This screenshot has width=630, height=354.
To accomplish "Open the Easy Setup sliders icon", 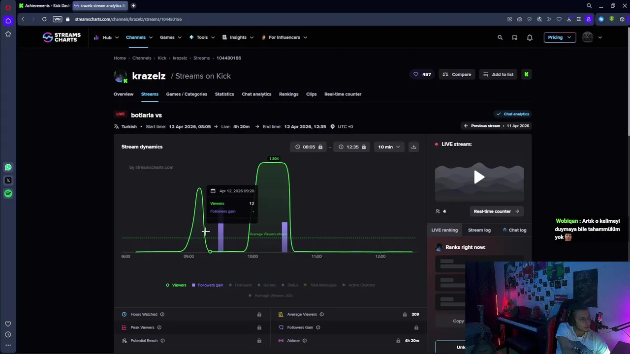I will (x=578, y=19).
